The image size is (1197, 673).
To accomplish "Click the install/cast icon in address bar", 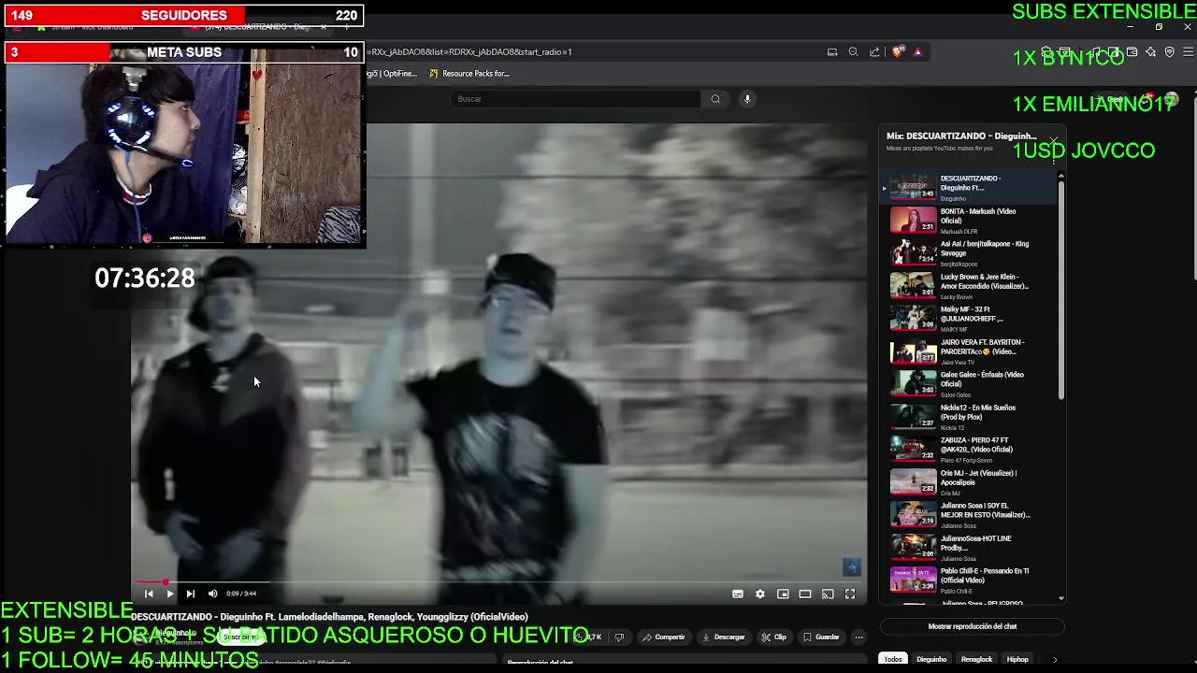I will 832,52.
